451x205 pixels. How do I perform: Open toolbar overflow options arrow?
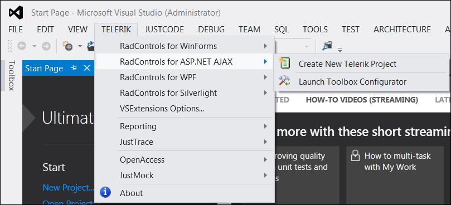pyautogui.click(x=340, y=50)
